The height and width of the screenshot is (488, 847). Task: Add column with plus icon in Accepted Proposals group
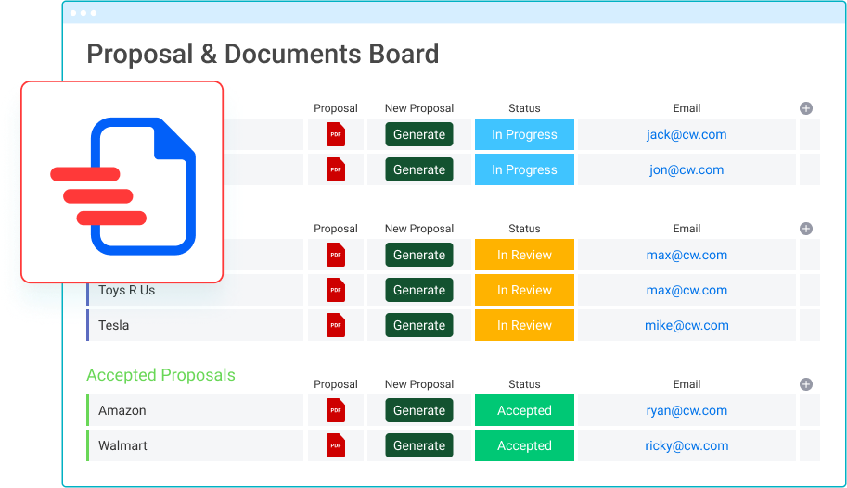806,384
